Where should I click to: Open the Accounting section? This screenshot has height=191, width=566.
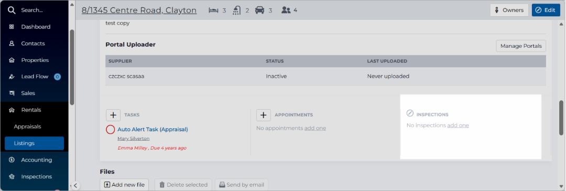[37, 160]
